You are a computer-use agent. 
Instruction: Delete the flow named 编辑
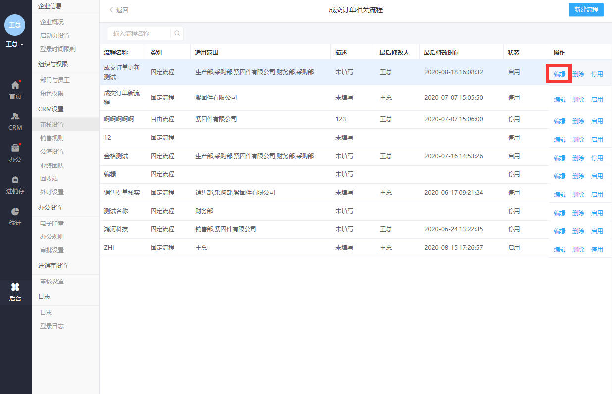click(x=578, y=176)
